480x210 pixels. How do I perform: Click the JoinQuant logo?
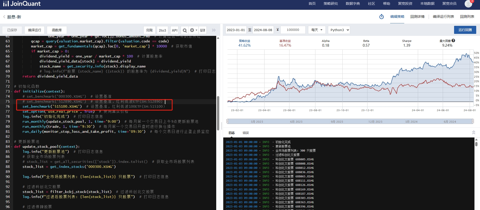coord(22,4)
